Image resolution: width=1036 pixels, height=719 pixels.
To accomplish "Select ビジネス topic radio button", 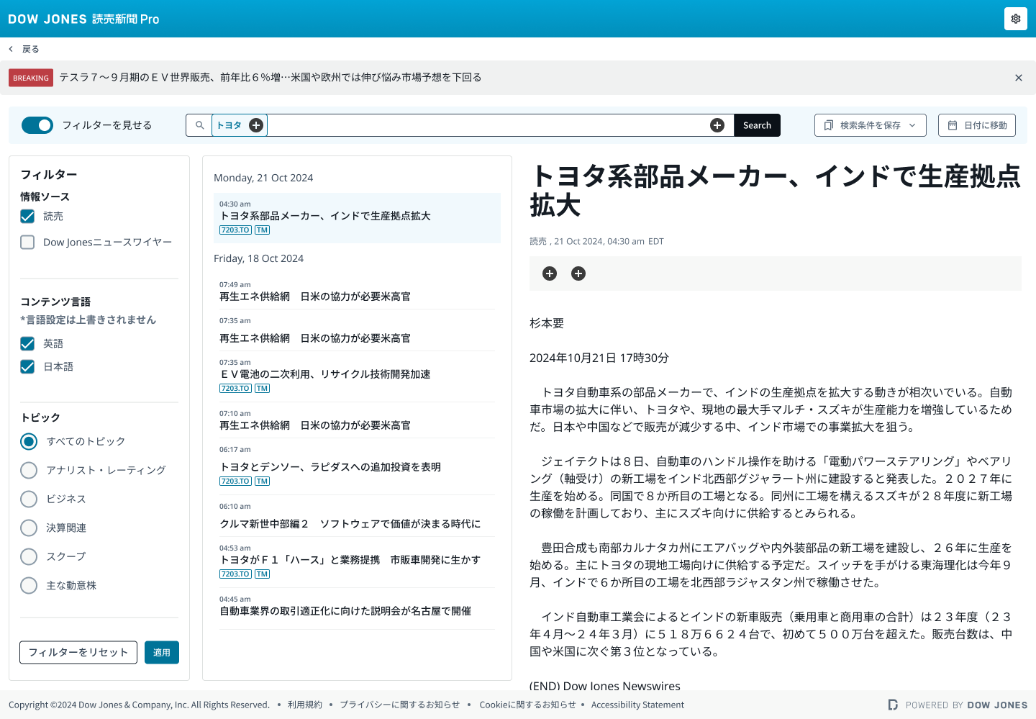I will (29, 499).
